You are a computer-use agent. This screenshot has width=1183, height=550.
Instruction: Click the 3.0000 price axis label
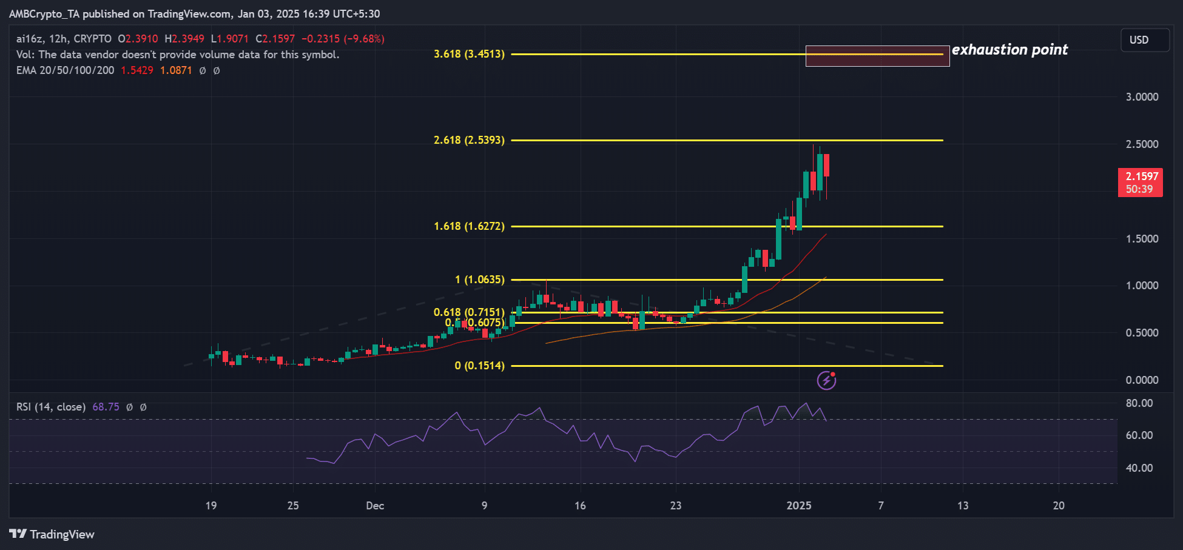[x=1142, y=97]
